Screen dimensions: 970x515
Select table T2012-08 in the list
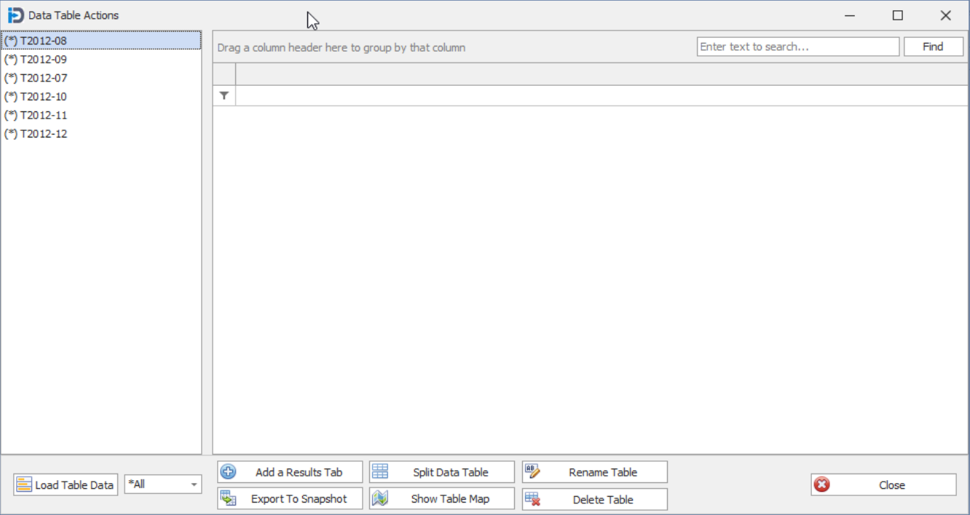(44, 41)
